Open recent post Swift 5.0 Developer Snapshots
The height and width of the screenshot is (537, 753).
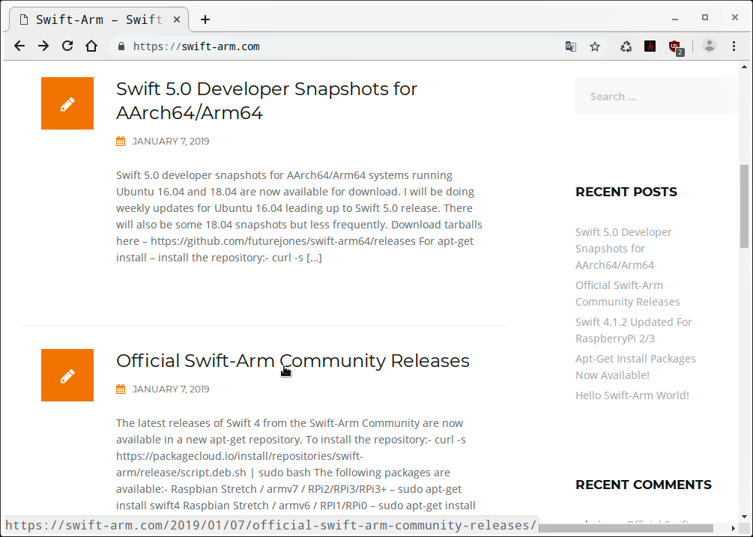[x=623, y=249]
